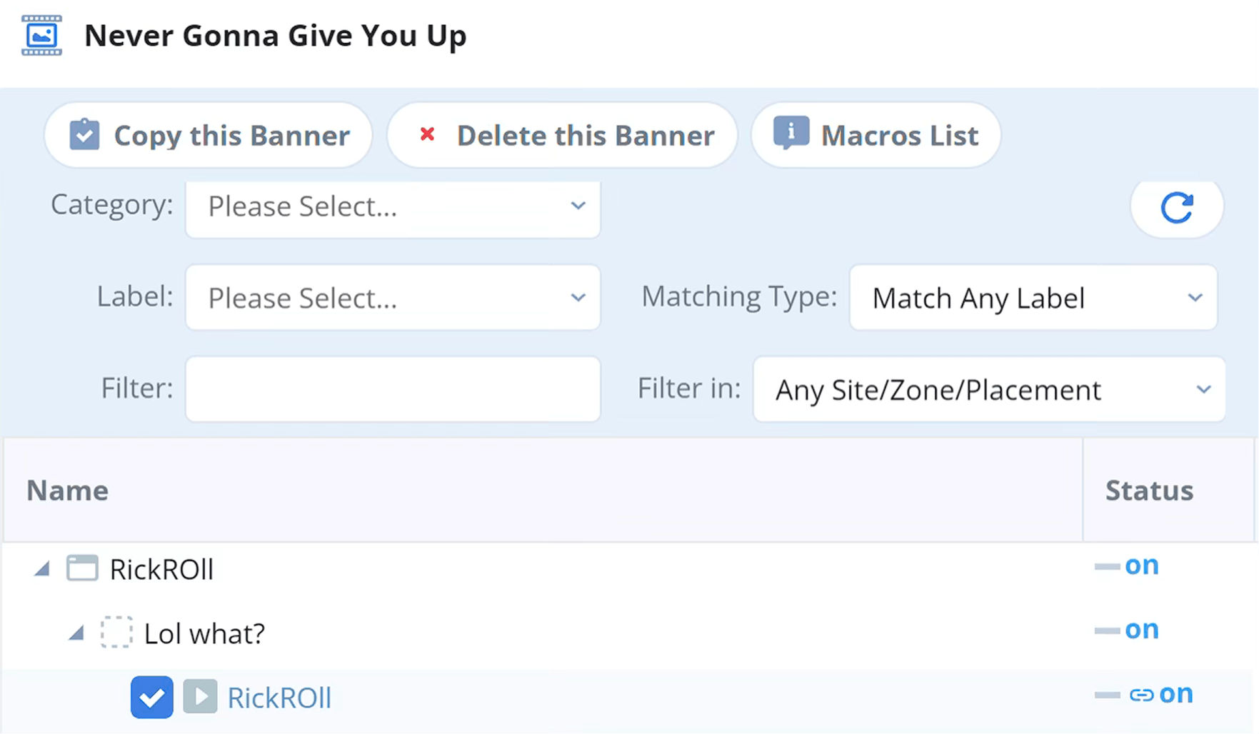Viewport: 1259px width, 734px height.
Task: Collapse the Lol what? tree node
Action: [76, 633]
